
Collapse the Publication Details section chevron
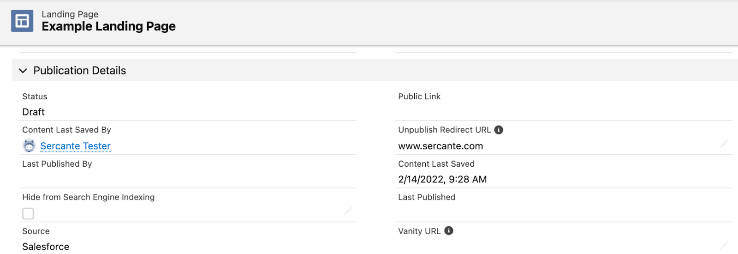click(x=23, y=71)
